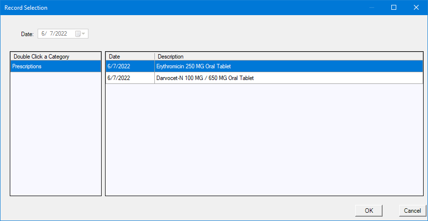Click the day value in Date field
This screenshot has height=221, width=428.
[x=51, y=34]
